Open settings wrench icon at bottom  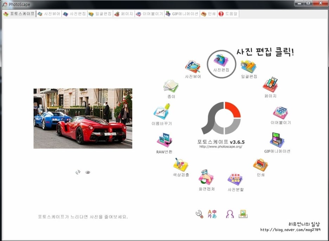(x=199, y=214)
